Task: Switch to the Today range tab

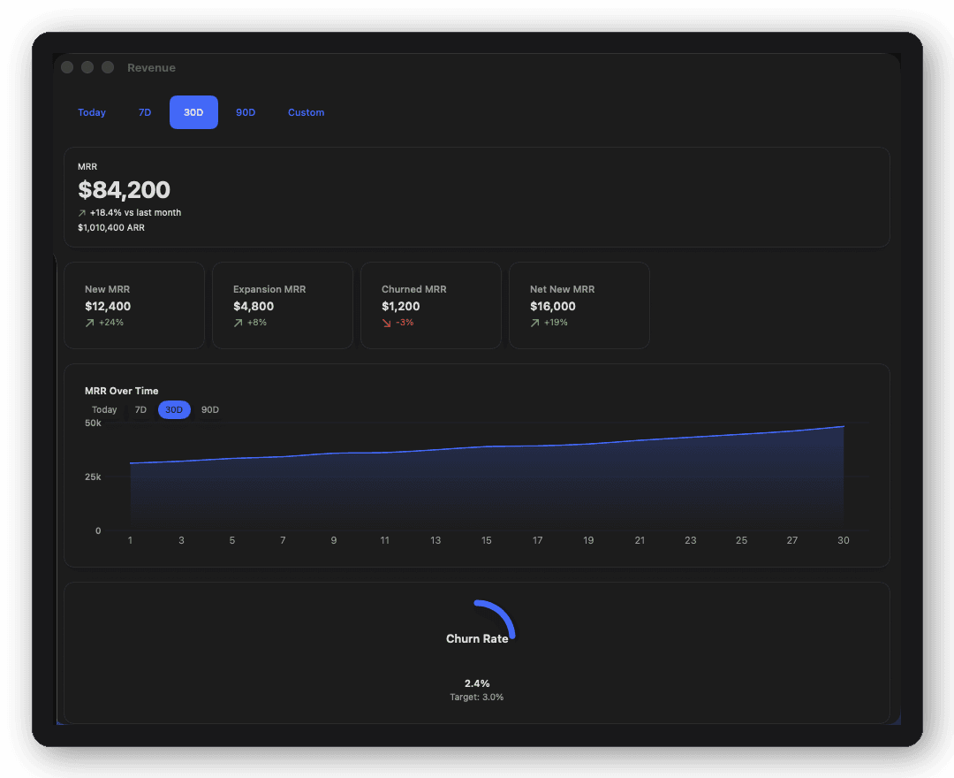Action: (92, 112)
